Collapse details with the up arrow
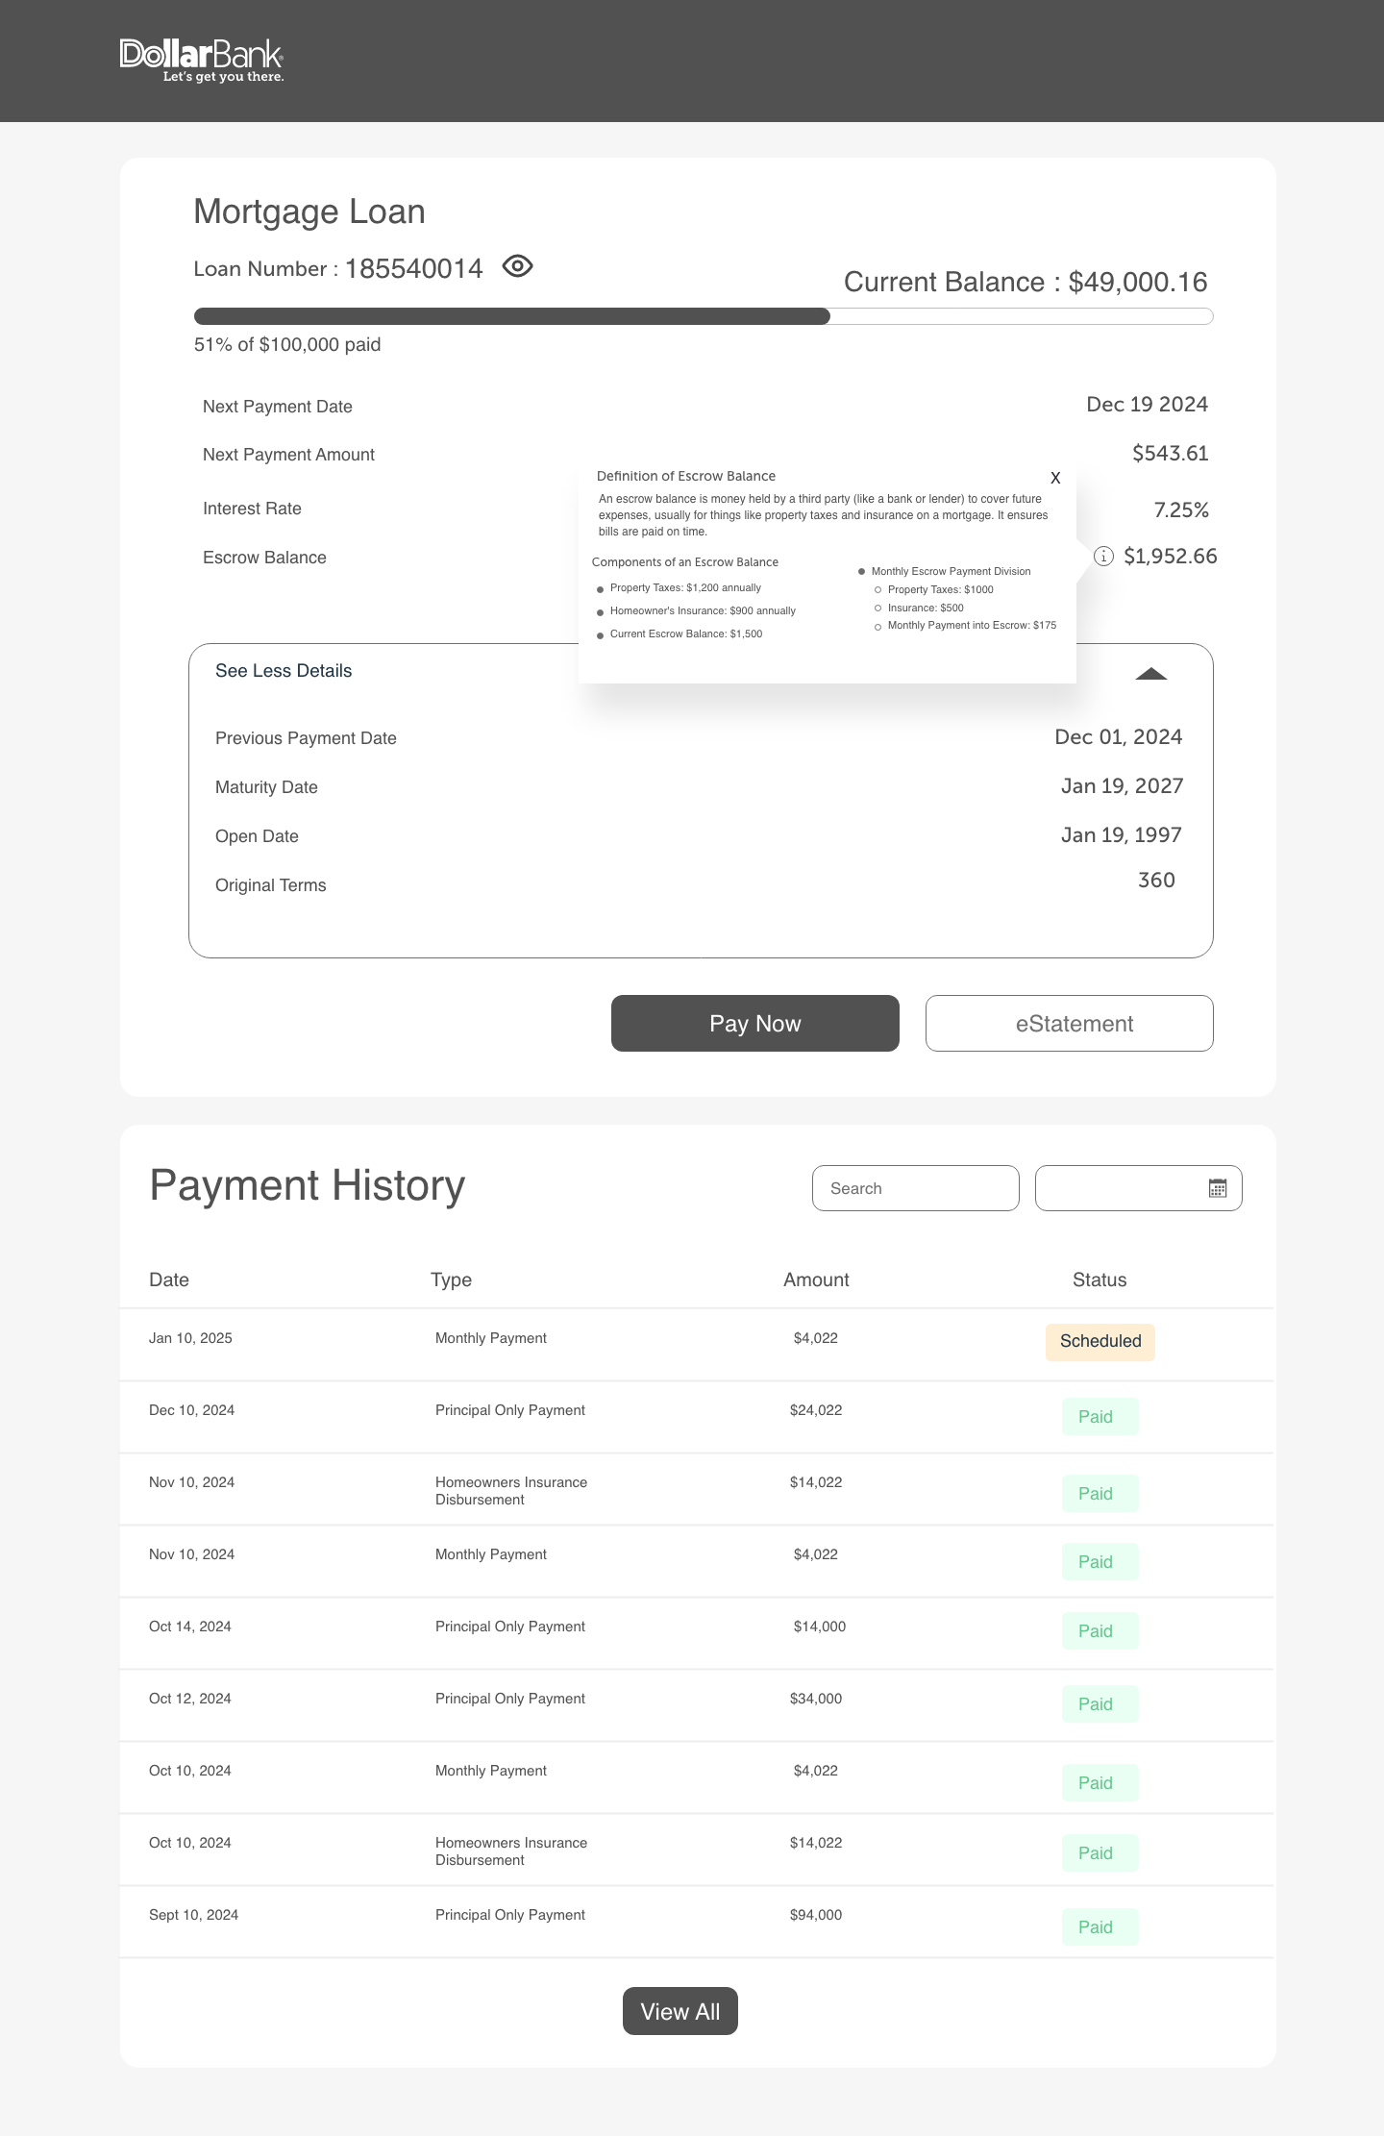 click(x=1150, y=674)
